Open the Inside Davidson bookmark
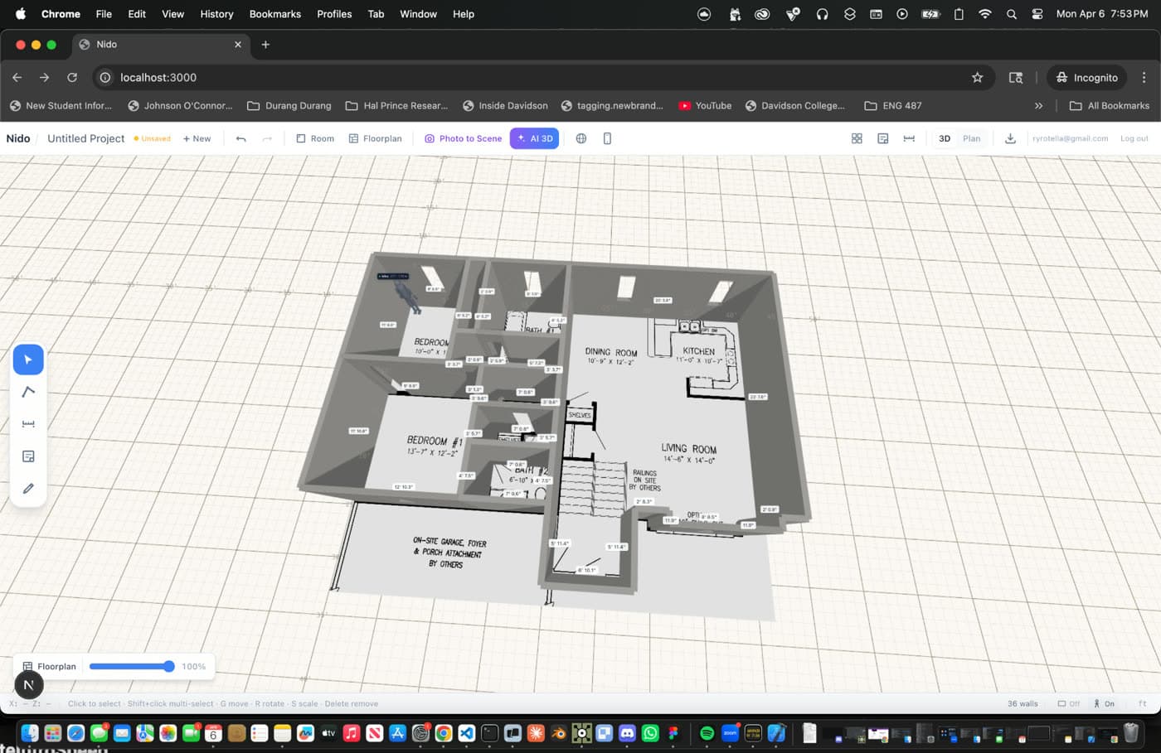Image resolution: width=1161 pixels, height=753 pixels. coord(505,105)
